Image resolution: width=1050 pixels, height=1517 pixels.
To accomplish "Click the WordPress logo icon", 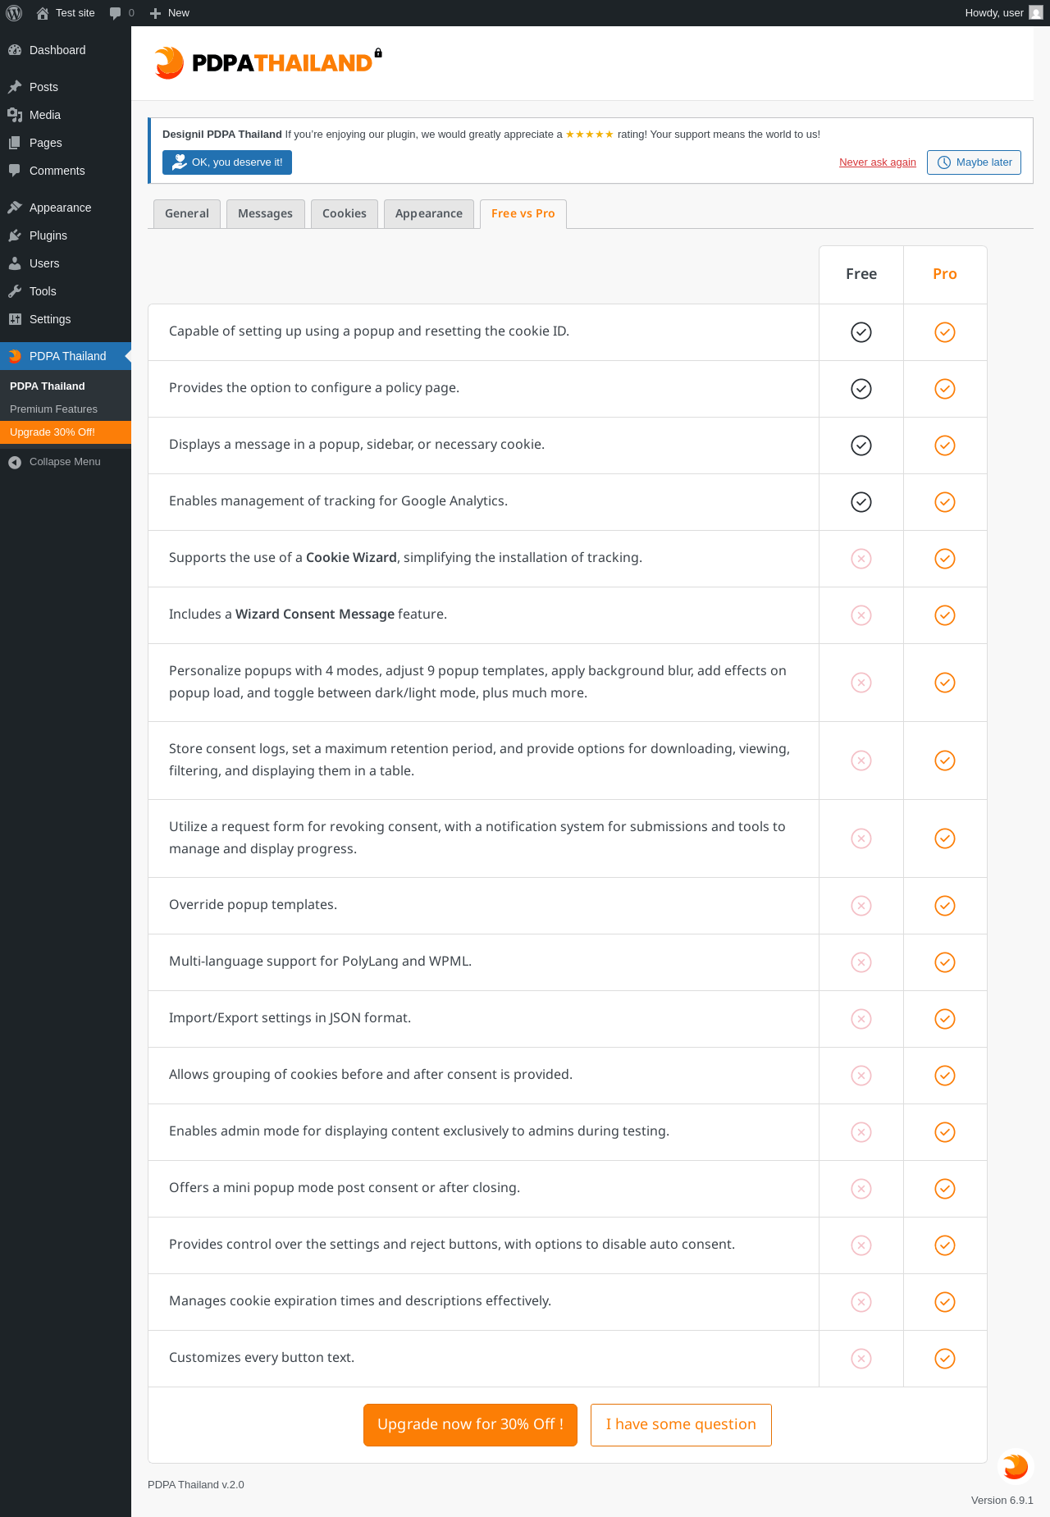I will (x=14, y=13).
